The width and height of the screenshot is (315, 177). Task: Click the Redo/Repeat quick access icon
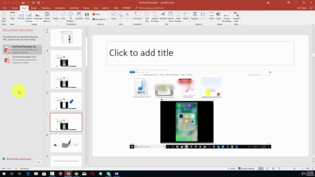click(x=33, y=2)
